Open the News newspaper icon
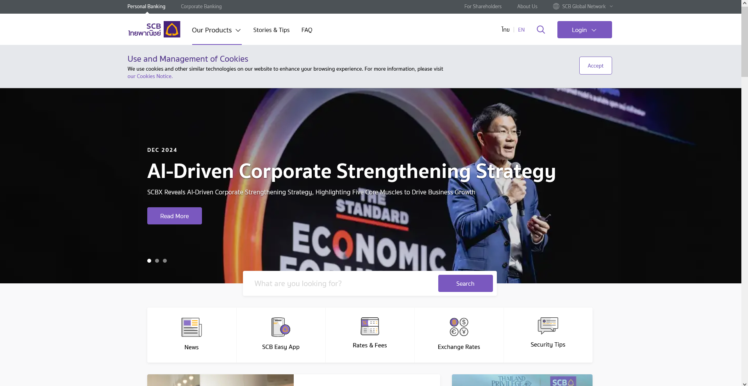 (x=191, y=327)
